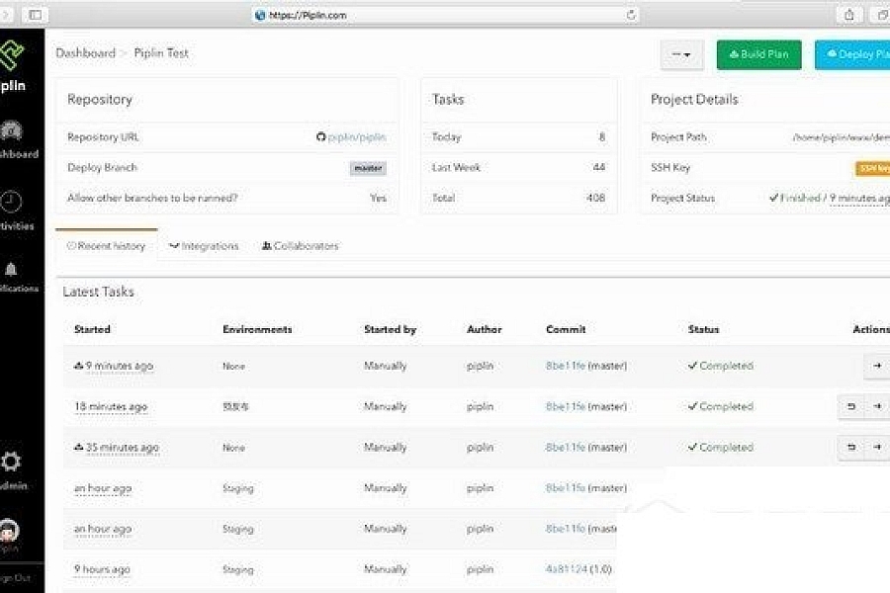The width and height of the screenshot is (890, 593).
Task: Click the user avatar in the sidebar
Action: [x=10, y=531]
